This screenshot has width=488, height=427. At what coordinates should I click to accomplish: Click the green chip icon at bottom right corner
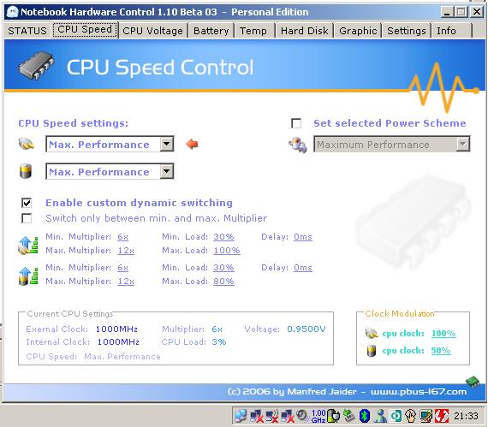[x=473, y=382]
